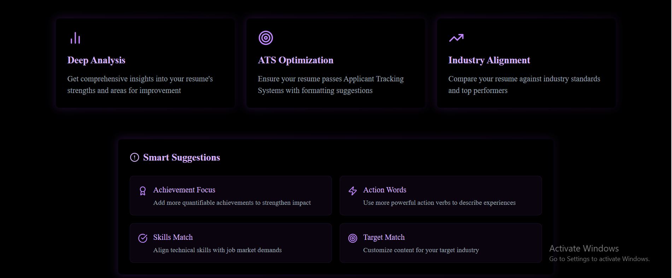Click the bullseye icon for Target Match
The image size is (672, 278).
pyautogui.click(x=352, y=238)
